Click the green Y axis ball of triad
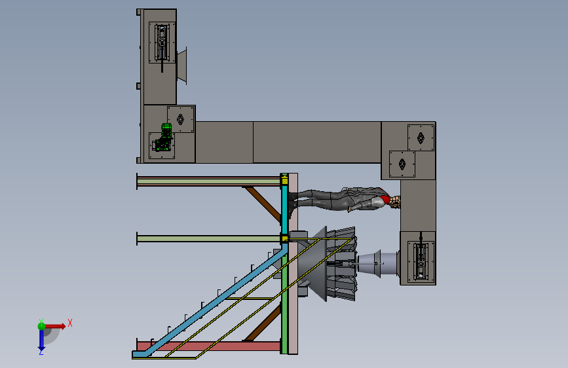568x368 pixels. click(41, 325)
